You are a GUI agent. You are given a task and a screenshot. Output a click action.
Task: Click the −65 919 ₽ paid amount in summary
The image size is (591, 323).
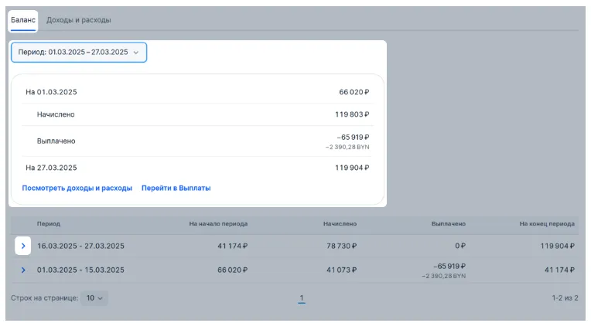pyautogui.click(x=353, y=137)
